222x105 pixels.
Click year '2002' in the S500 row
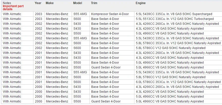tap(39, 33)
